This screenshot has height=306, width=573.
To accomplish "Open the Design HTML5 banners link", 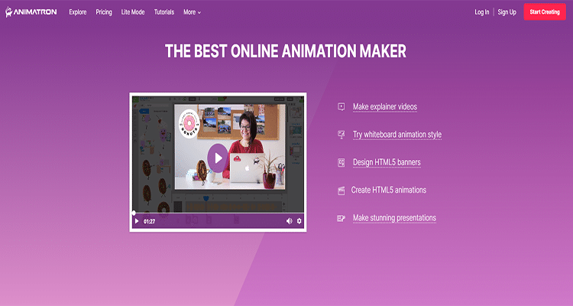I will tap(387, 162).
